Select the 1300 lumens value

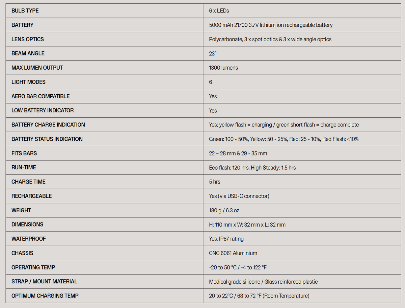pos(223,68)
